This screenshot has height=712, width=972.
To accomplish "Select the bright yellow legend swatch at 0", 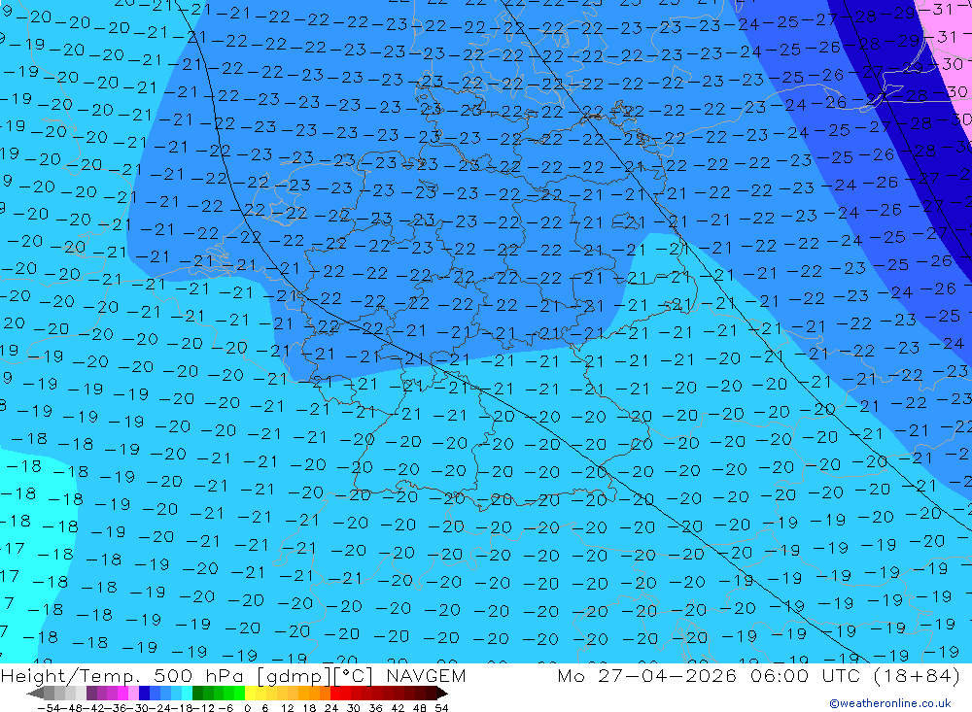I will tap(250, 694).
